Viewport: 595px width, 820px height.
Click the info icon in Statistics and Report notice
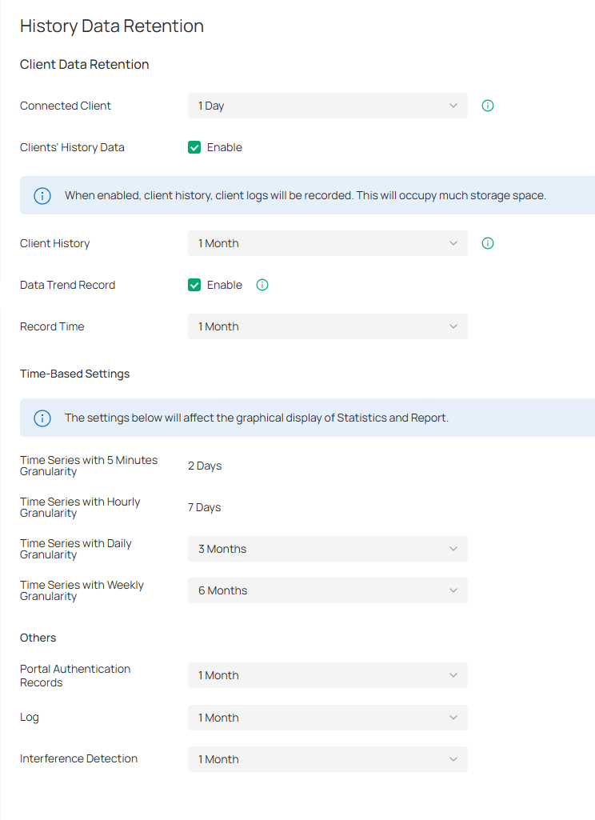tap(42, 418)
